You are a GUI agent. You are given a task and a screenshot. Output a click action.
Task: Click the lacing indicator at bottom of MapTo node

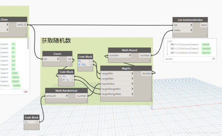(x=150, y=99)
